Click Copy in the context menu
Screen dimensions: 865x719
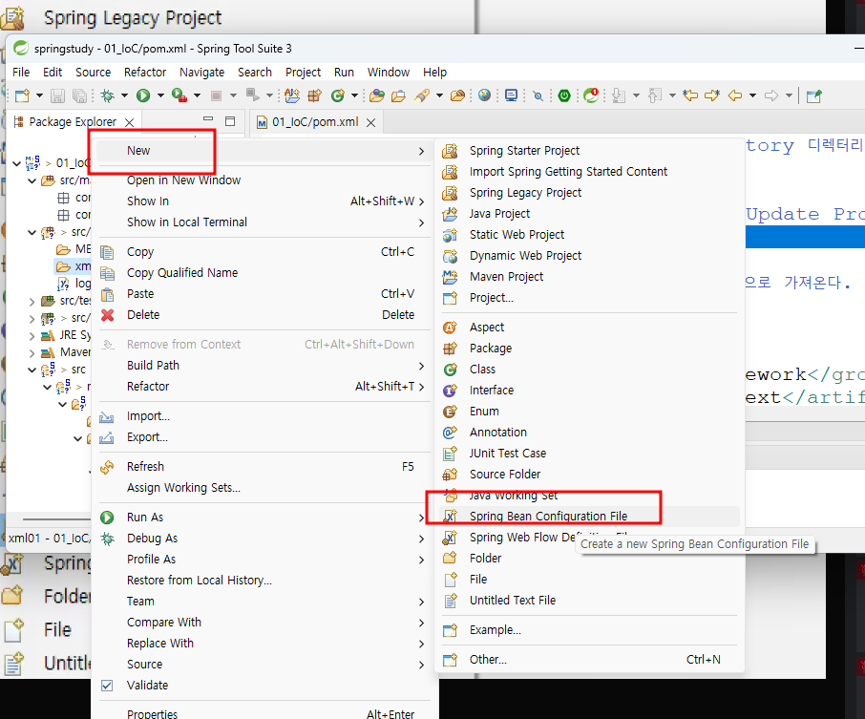pos(264,252)
